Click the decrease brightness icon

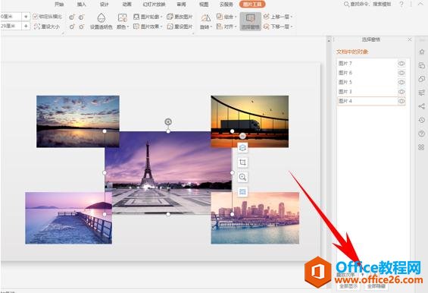pos(81,27)
